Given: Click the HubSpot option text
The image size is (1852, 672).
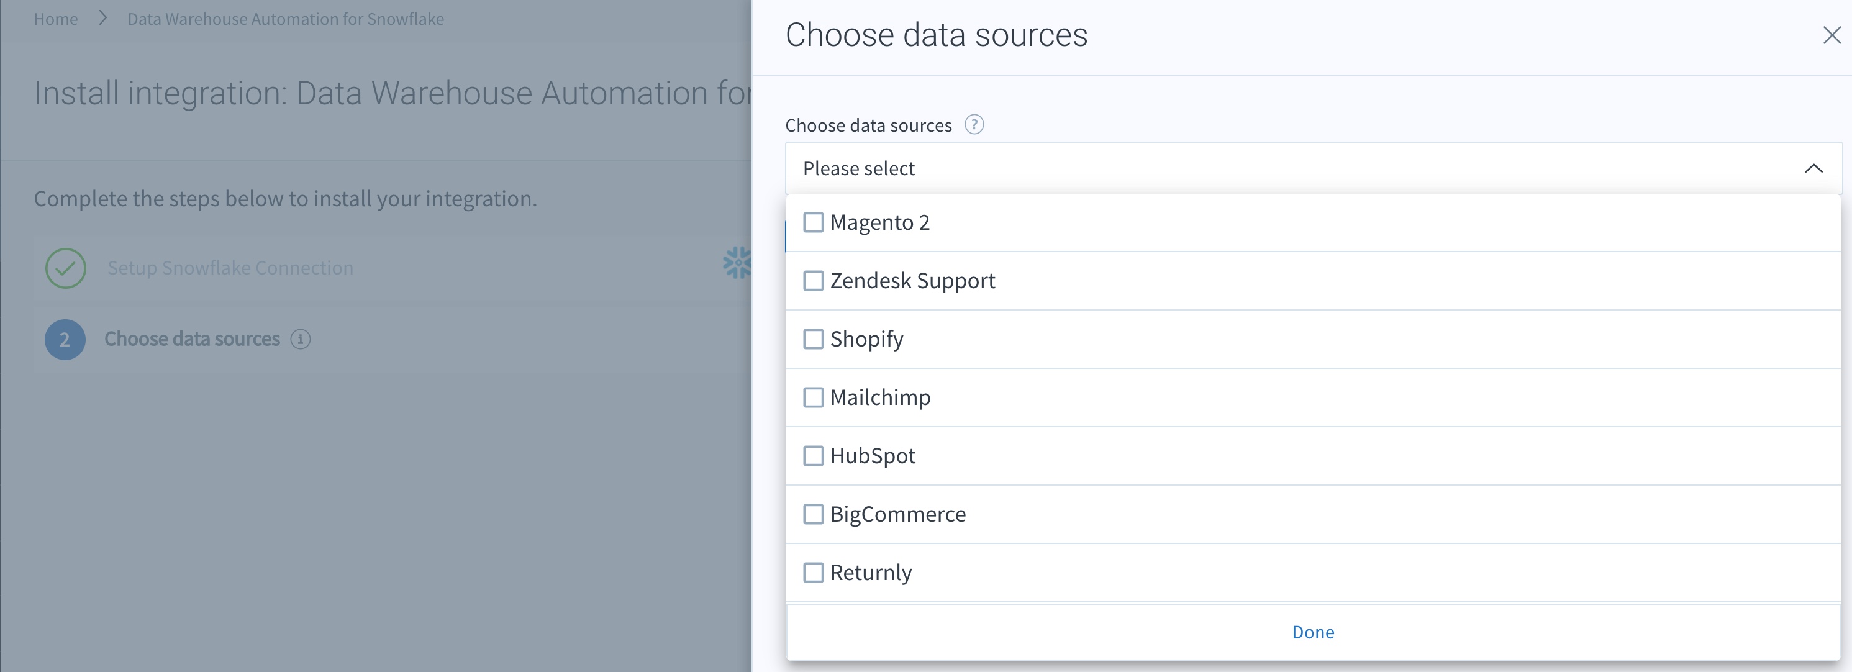Looking at the screenshot, I should click(x=873, y=456).
